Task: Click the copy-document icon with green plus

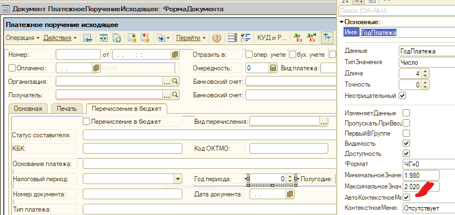Action: pyautogui.click(x=117, y=38)
